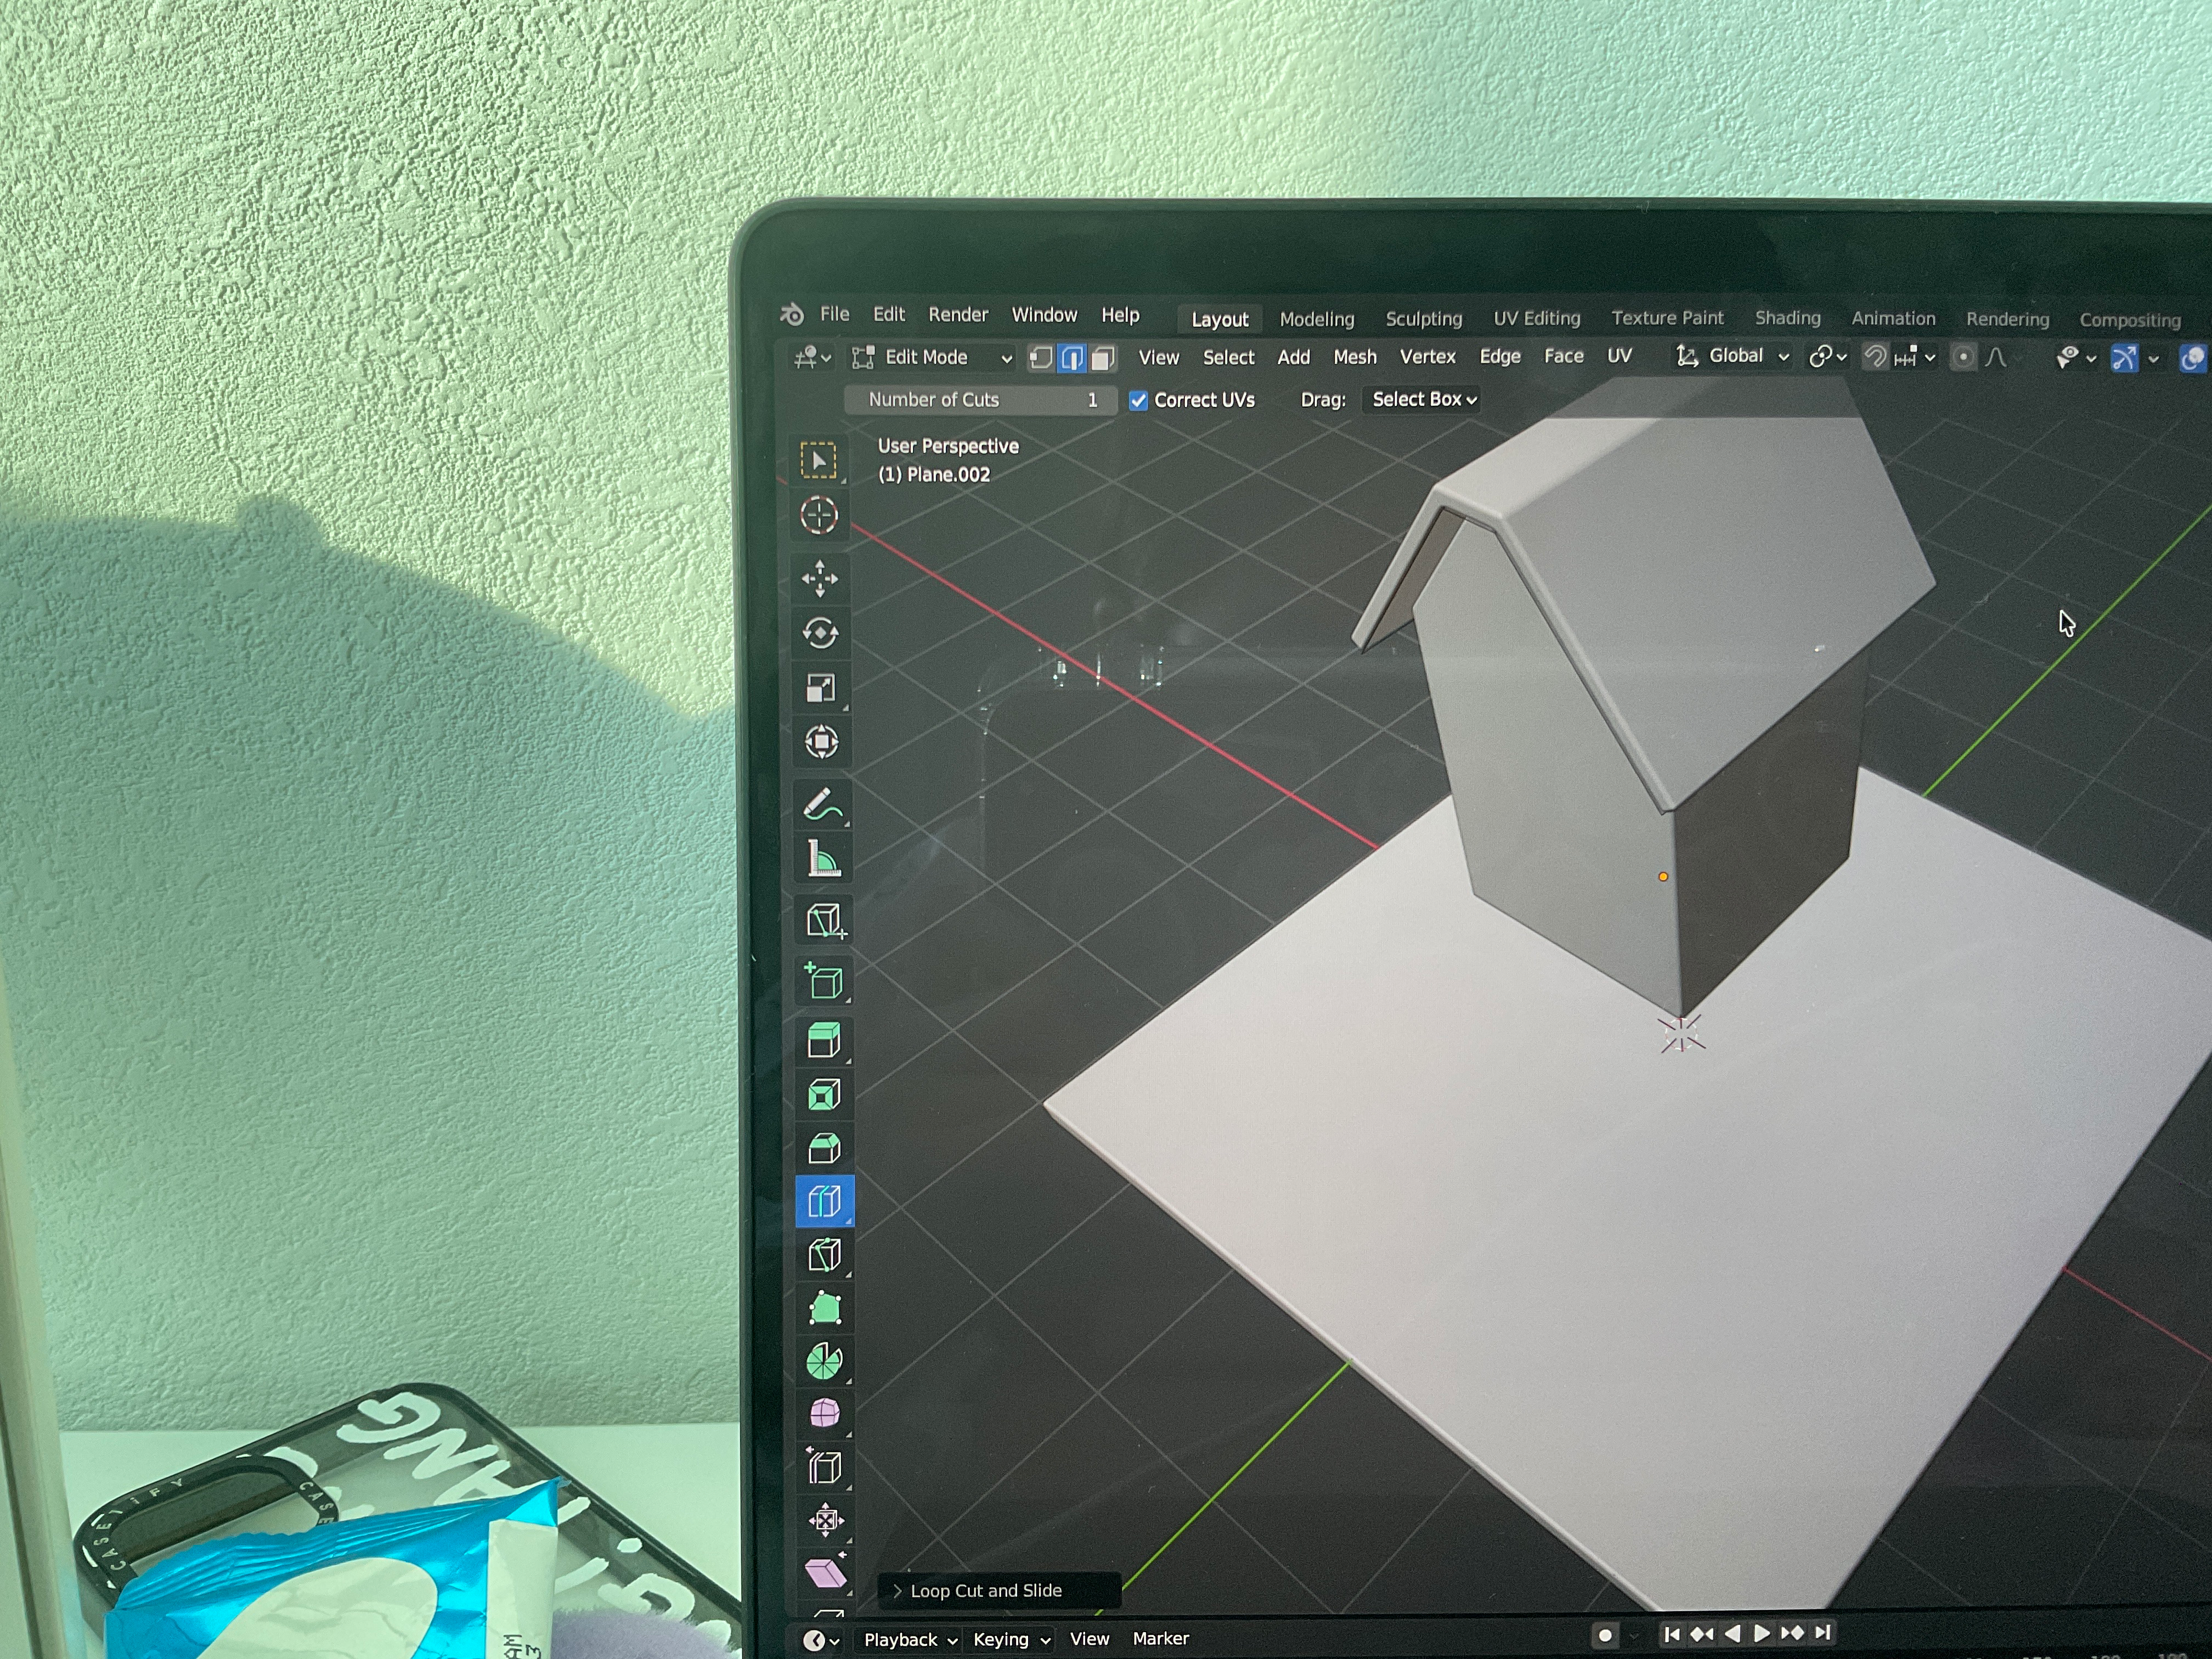2212x1659 pixels.
Task: Switch to vertex select mode
Action: pos(1041,358)
